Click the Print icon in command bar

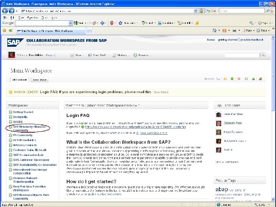point(235,31)
